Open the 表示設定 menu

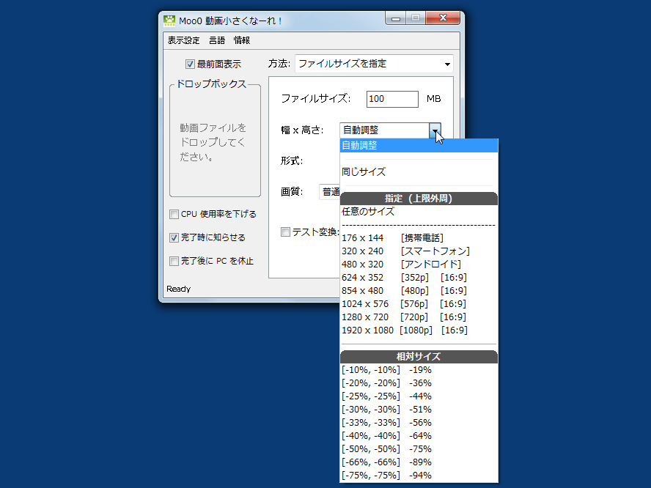[183, 40]
